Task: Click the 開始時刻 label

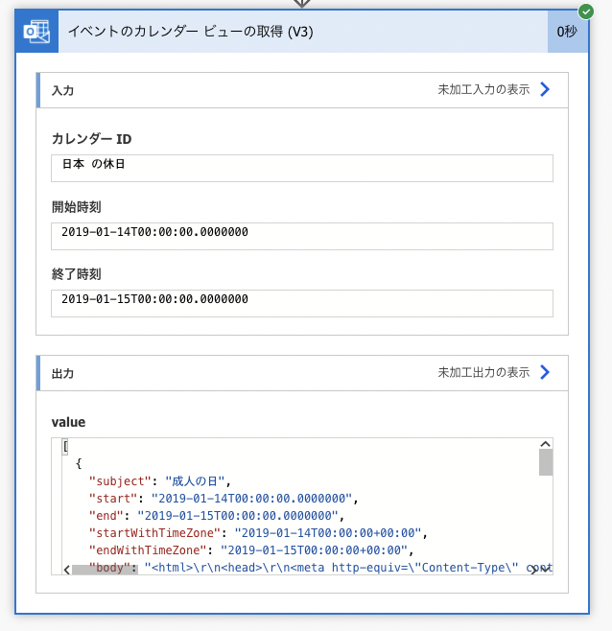Action: click(x=76, y=207)
